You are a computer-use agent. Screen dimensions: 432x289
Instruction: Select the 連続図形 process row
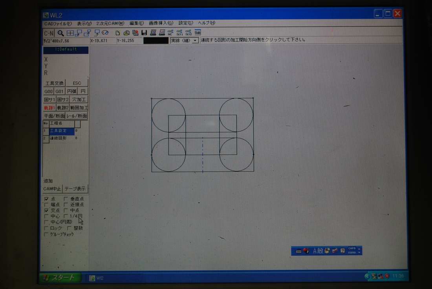point(62,138)
